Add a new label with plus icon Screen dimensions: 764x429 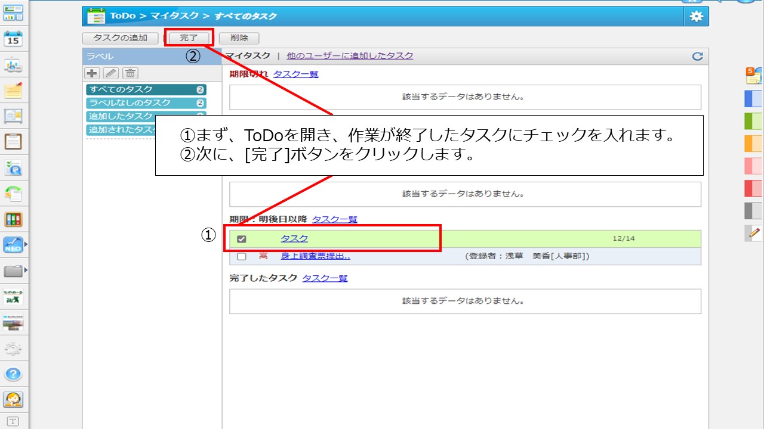[93, 73]
